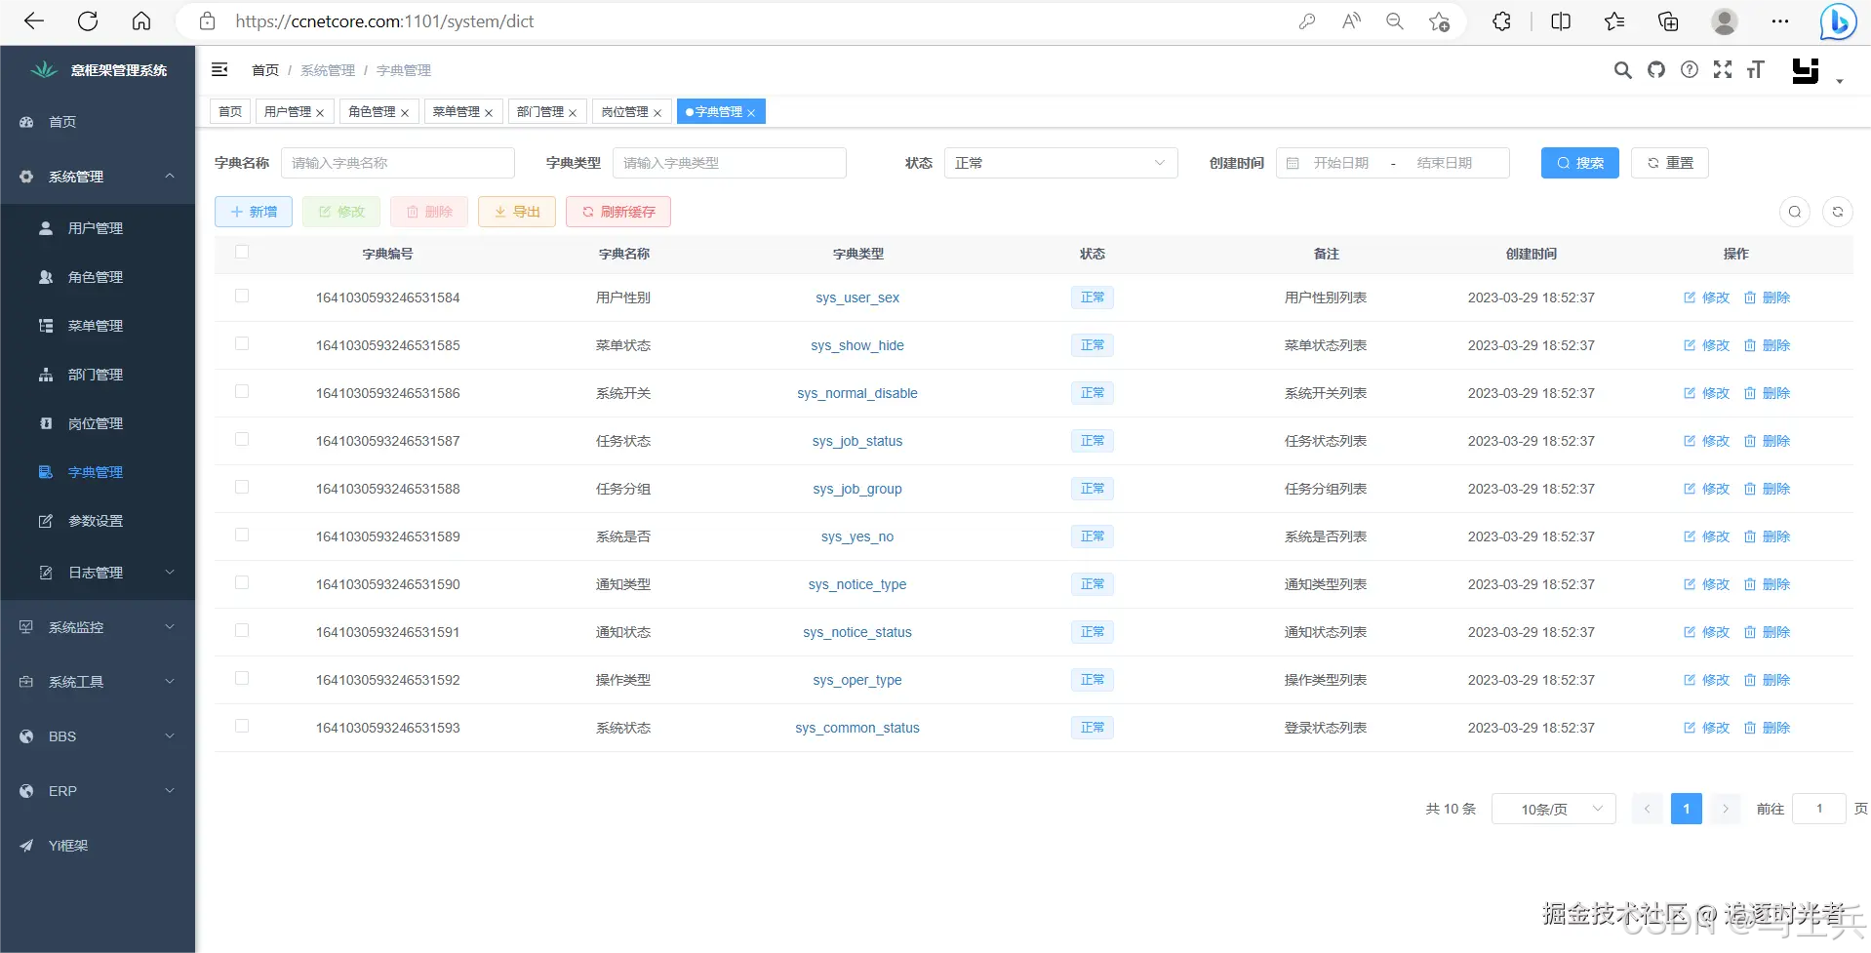Check the row for 任务分组

point(242,487)
